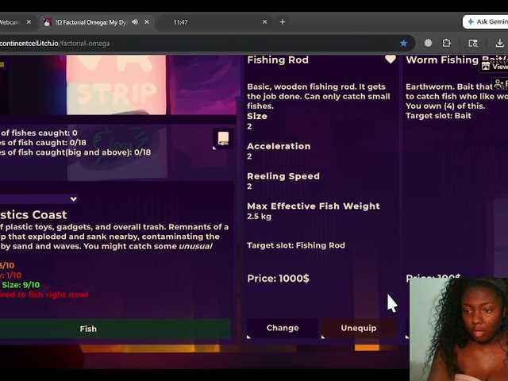This screenshot has height=381, width=508.
Task: Click the 'Worm Fishing Bait' title
Action: coord(457,60)
